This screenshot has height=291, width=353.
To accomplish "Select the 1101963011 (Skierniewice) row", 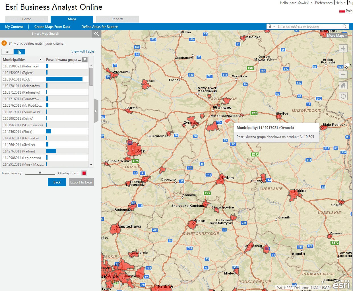I will [x=45, y=125].
